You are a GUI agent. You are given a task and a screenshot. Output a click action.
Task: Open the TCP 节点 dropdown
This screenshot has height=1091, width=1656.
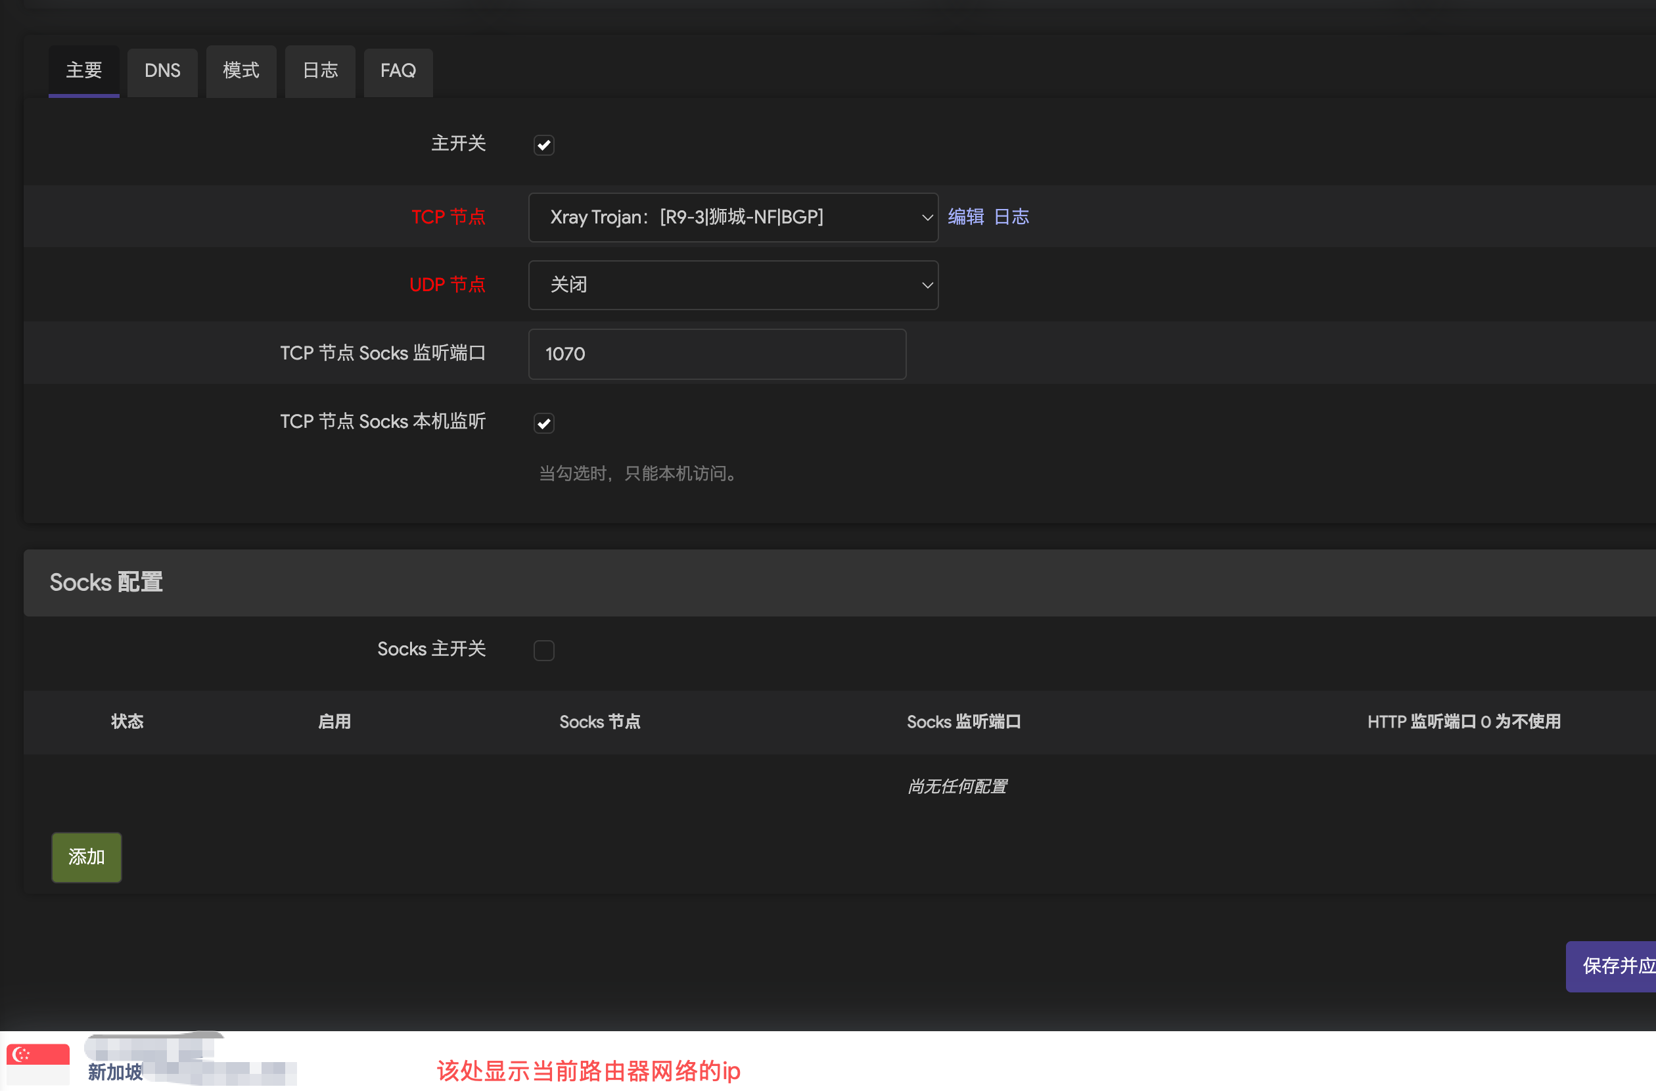(x=733, y=217)
